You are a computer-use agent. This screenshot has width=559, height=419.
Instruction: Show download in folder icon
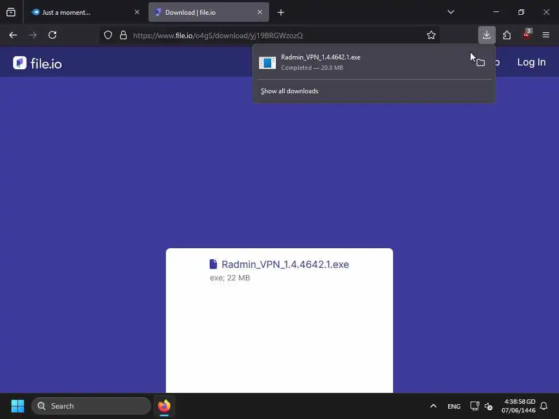click(480, 63)
